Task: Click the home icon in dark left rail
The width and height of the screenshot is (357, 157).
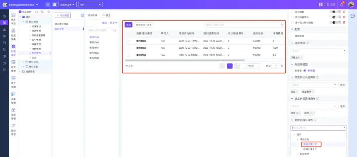Action: click(x=4, y=16)
